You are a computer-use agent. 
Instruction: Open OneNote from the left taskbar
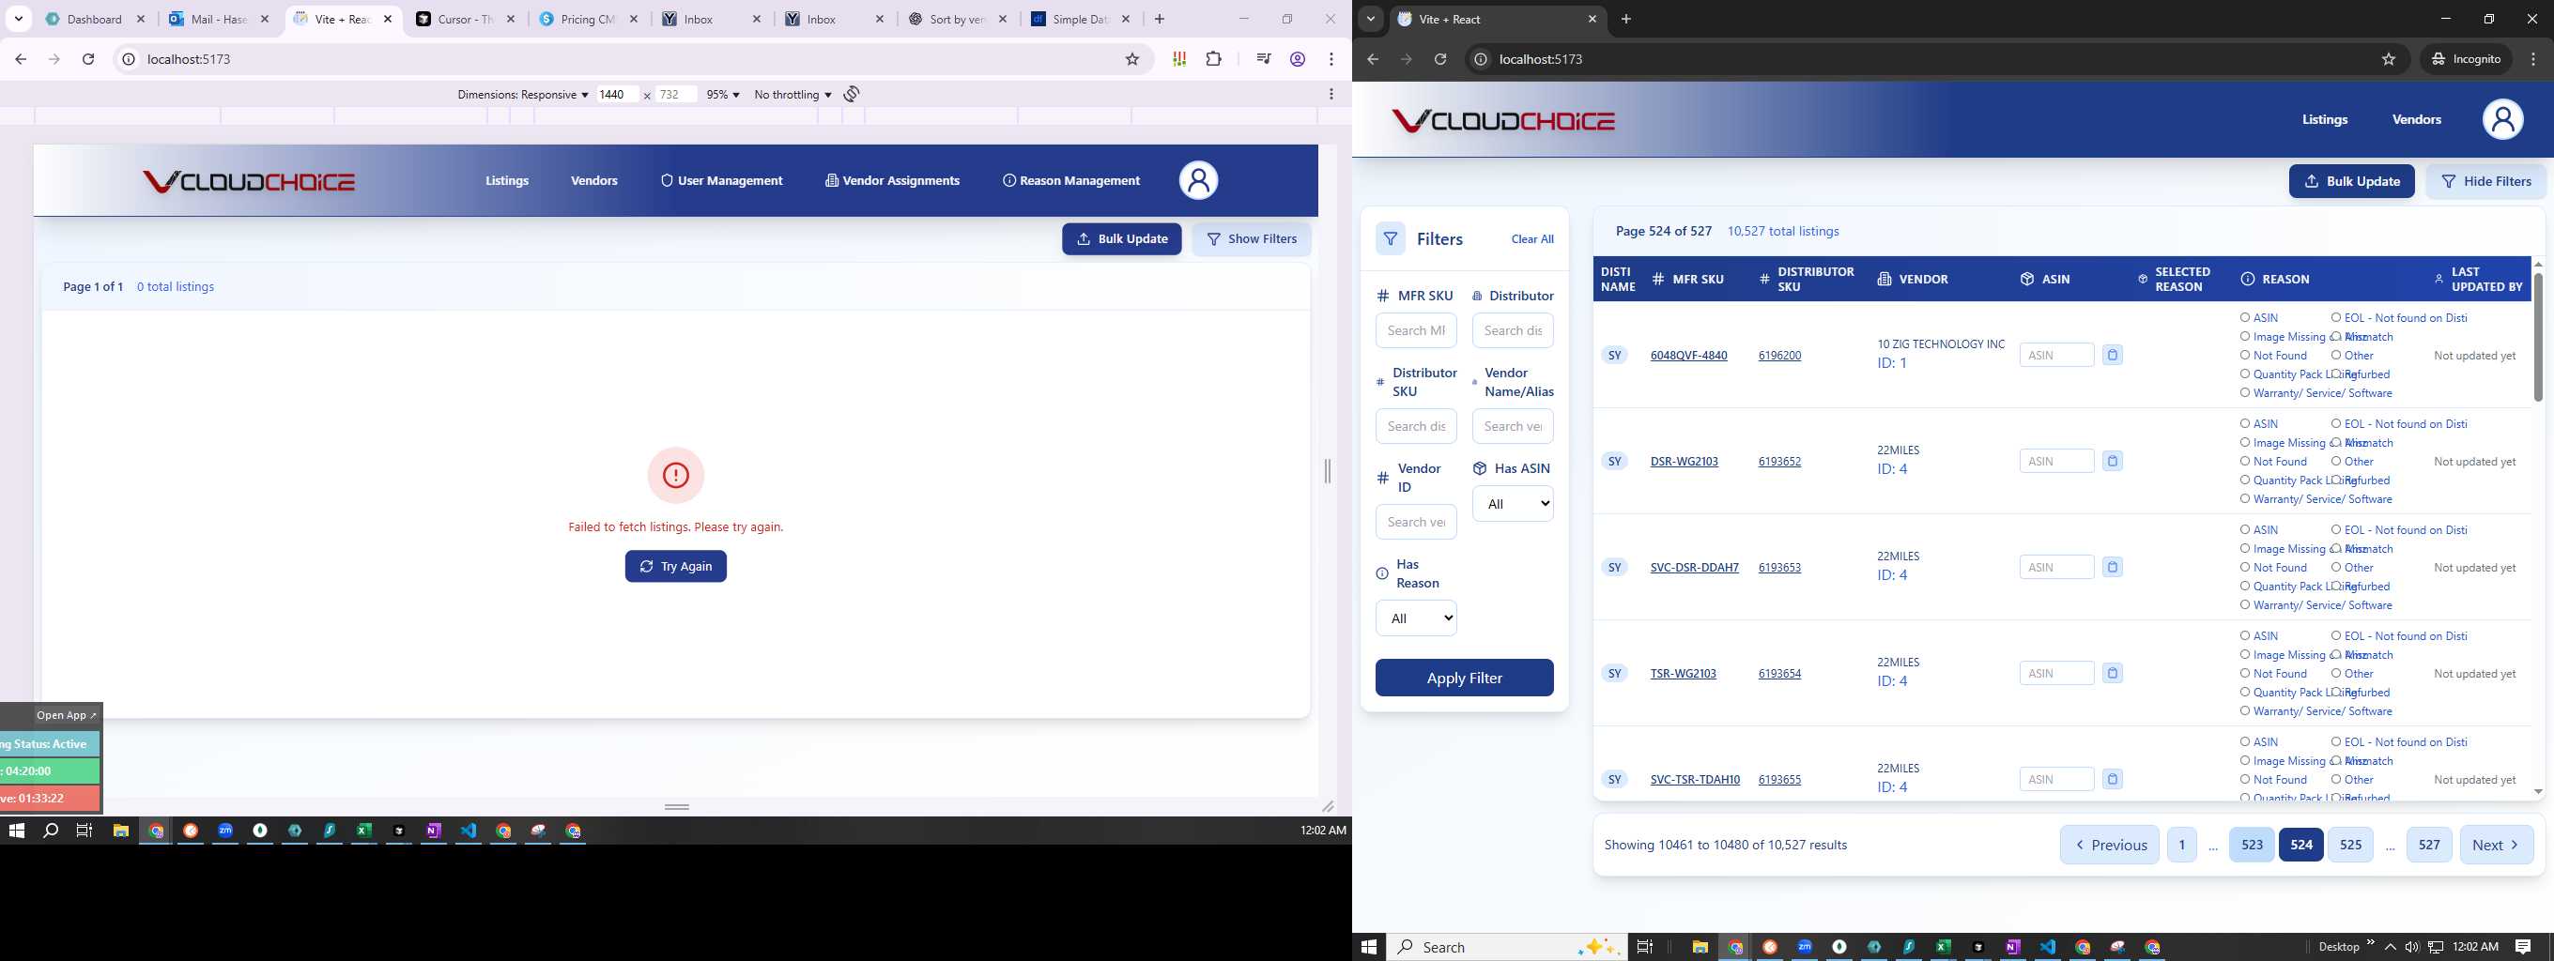click(x=433, y=831)
